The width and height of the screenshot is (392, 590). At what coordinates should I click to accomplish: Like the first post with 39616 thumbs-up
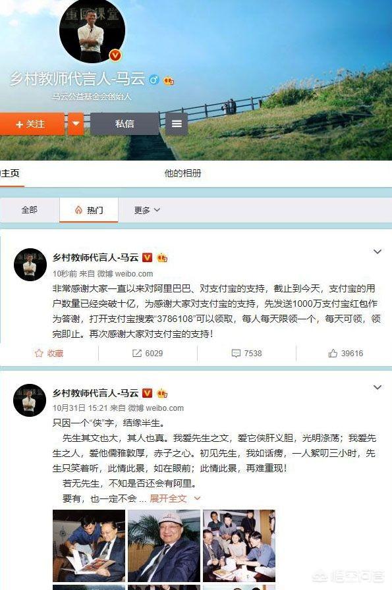(x=346, y=354)
